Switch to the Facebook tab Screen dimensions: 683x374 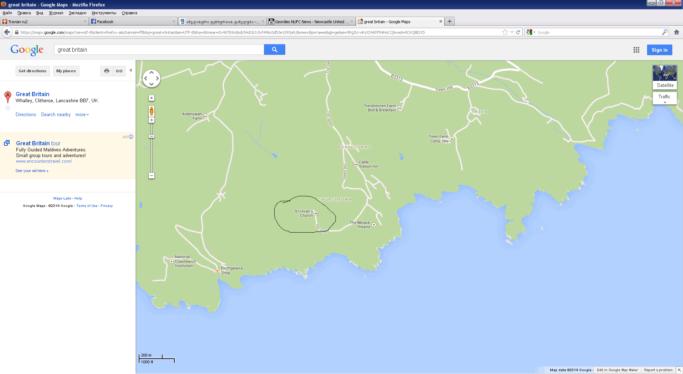[x=133, y=22]
